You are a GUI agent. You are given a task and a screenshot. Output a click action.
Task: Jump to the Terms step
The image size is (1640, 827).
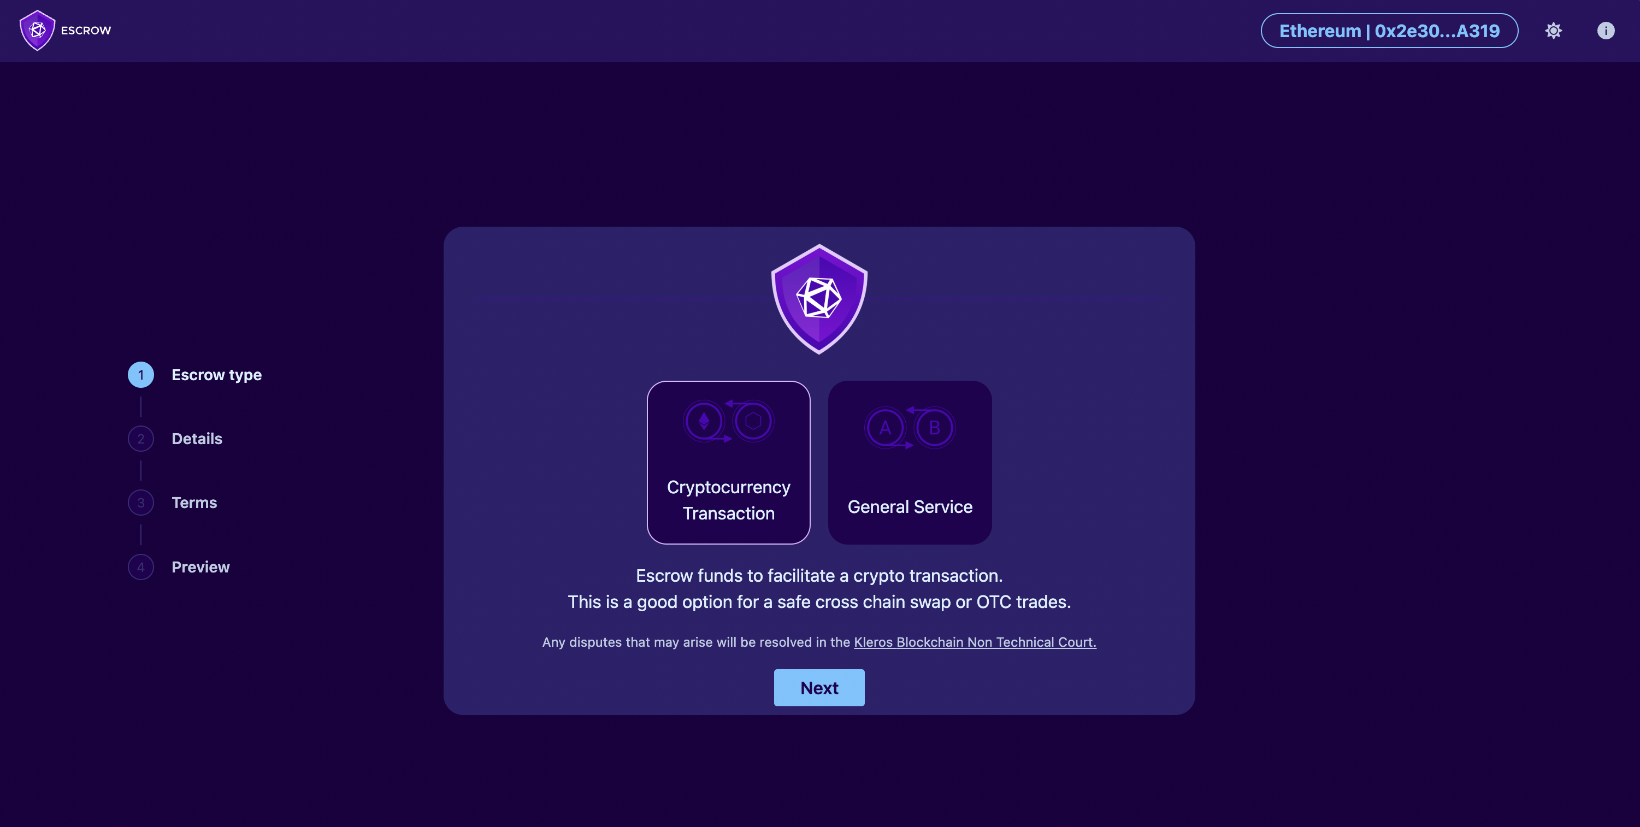point(194,503)
